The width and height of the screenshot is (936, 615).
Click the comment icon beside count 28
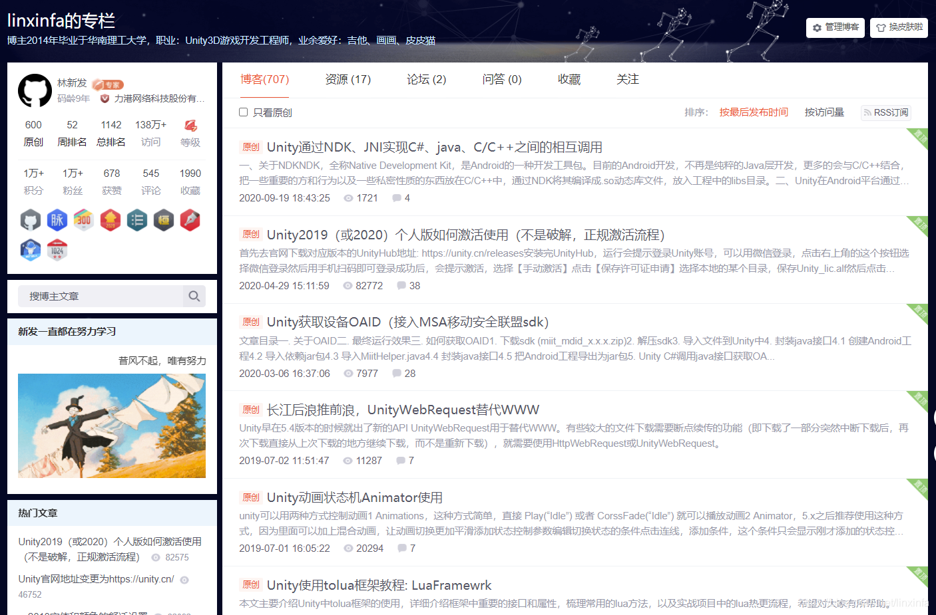[x=397, y=374]
